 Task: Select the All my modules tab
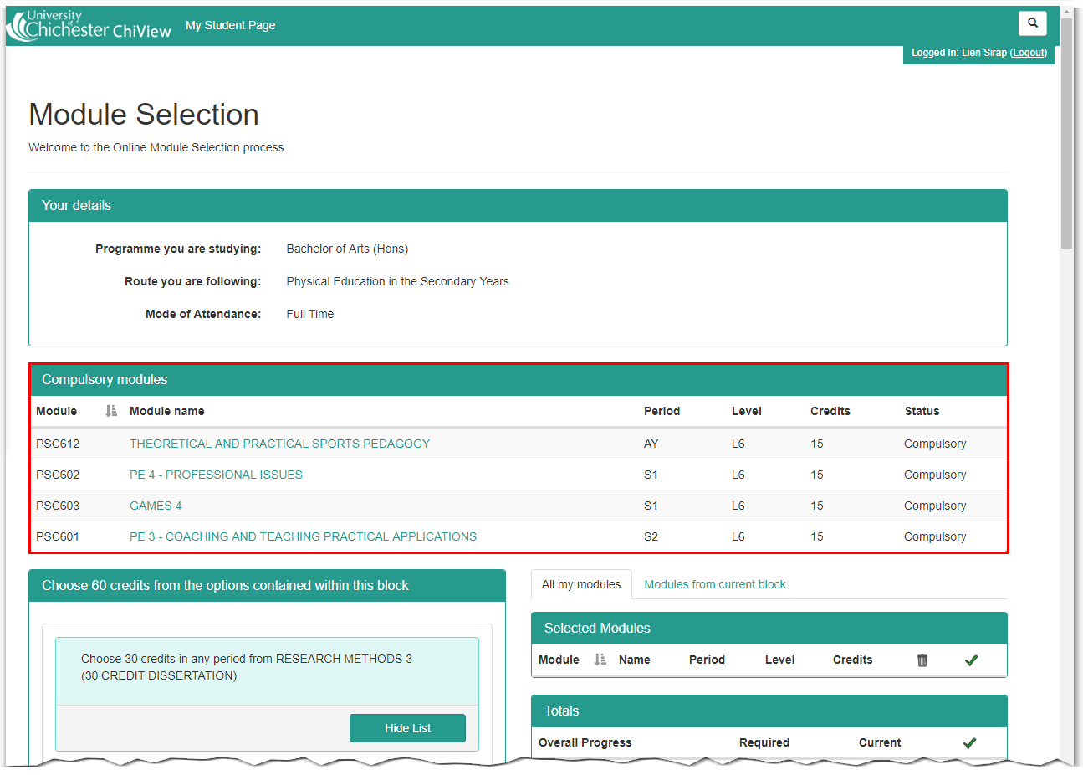pyautogui.click(x=580, y=584)
